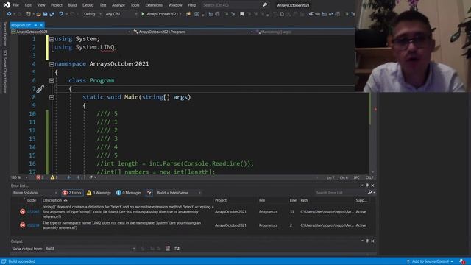471x265 pixels.
Task: Open the error code link for 'LINQ' error
Action: (33, 225)
